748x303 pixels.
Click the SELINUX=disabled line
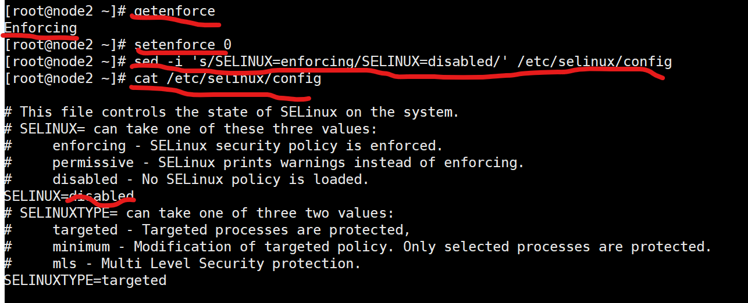click(69, 196)
